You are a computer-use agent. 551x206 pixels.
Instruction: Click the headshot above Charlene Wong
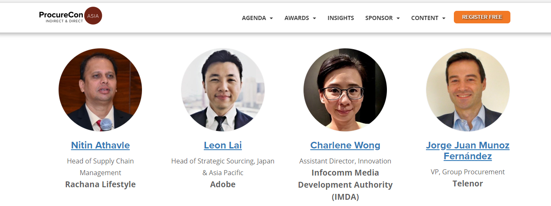coord(345,90)
